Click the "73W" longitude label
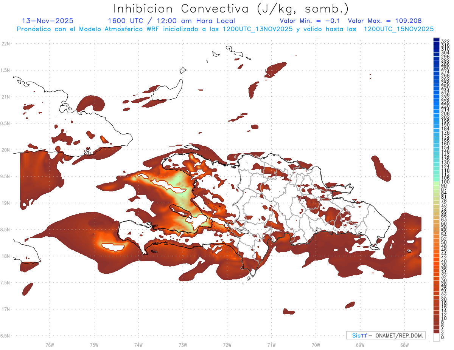 click(x=183, y=344)
